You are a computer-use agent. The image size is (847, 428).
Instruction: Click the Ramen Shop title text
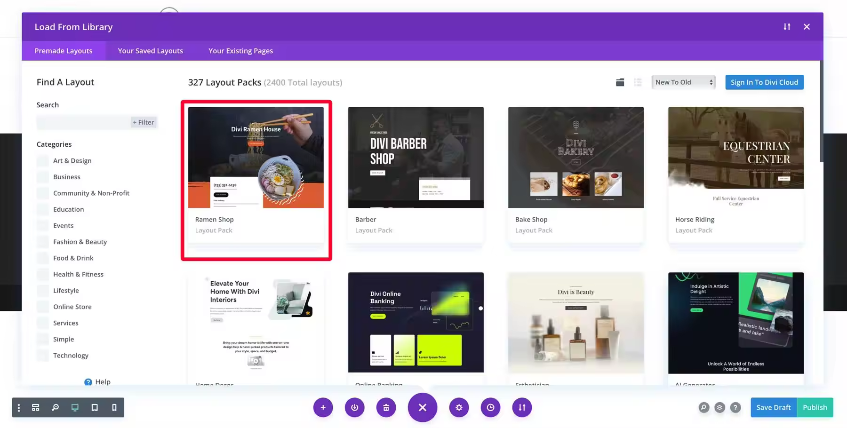215,220
